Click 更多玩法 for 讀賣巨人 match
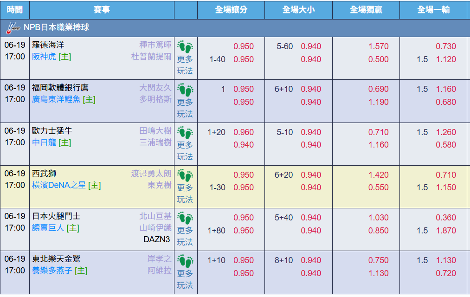Viewport: 470px width, 297px height. click(185, 236)
